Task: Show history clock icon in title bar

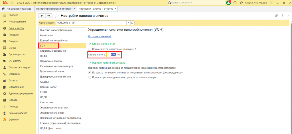Action: (235, 3)
